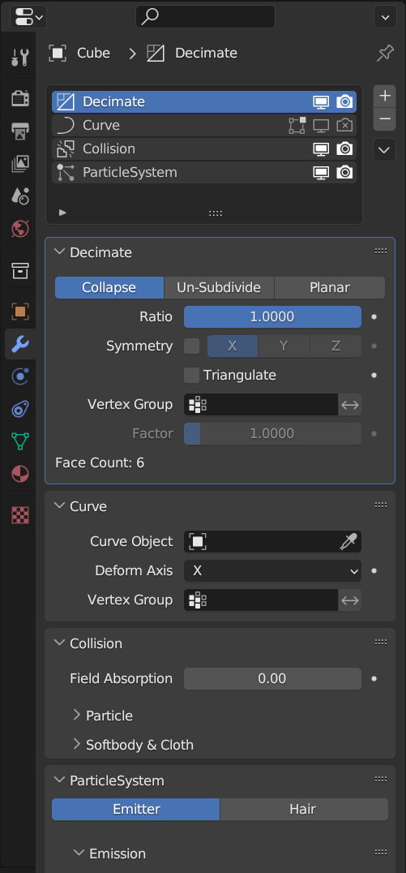The image size is (406, 873).
Task: Open the Texture properties tab
Action: coord(20,515)
